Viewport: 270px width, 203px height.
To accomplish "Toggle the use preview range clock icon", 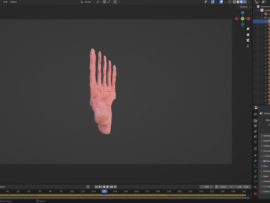I will pos(217,187).
